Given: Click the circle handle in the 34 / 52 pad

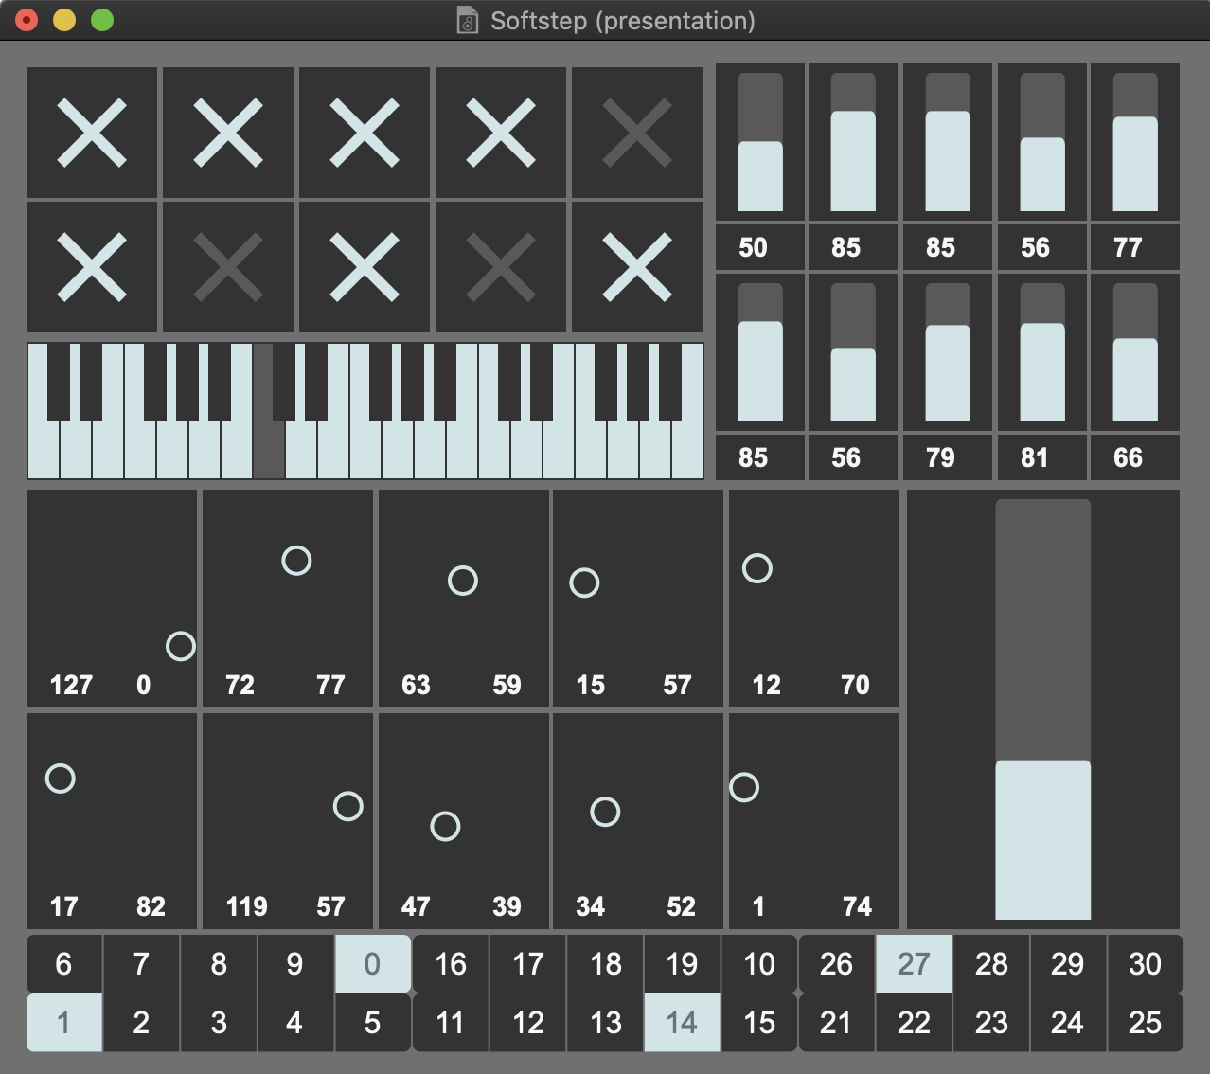Looking at the screenshot, I should point(605,812).
